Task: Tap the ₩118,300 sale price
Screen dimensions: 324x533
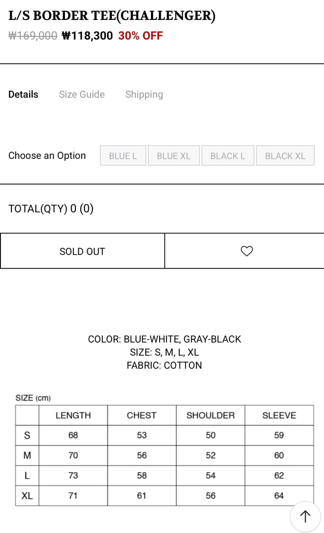Action: click(x=87, y=36)
